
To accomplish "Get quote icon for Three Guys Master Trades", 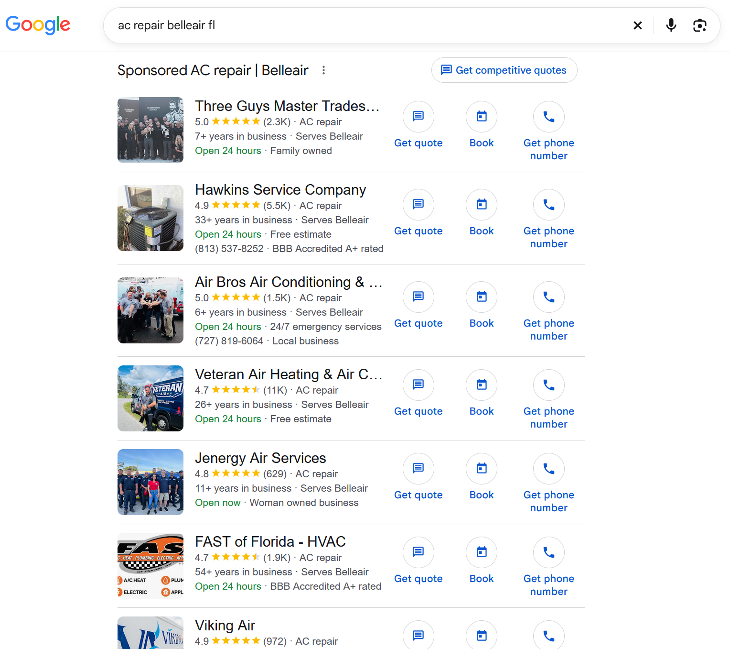I will pos(419,116).
